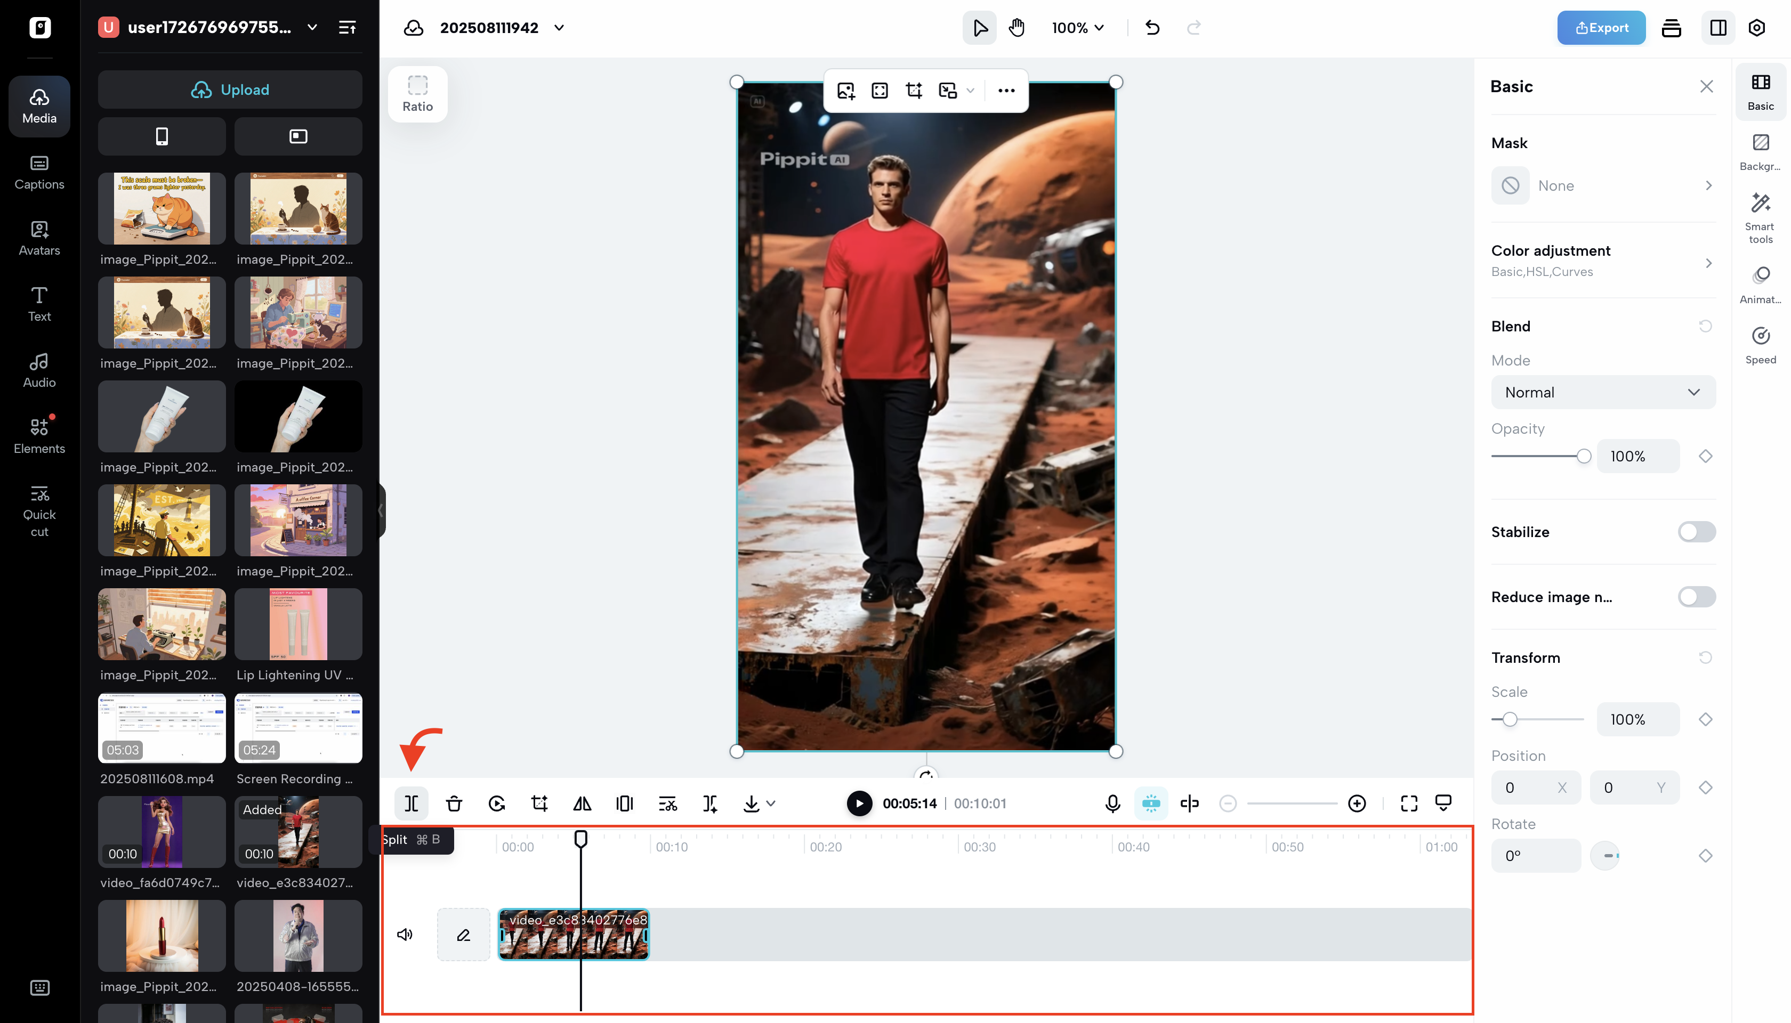Open the Audio section in left sidebar
Image resolution: width=1791 pixels, height=1023 pixels.
[39, 370]
